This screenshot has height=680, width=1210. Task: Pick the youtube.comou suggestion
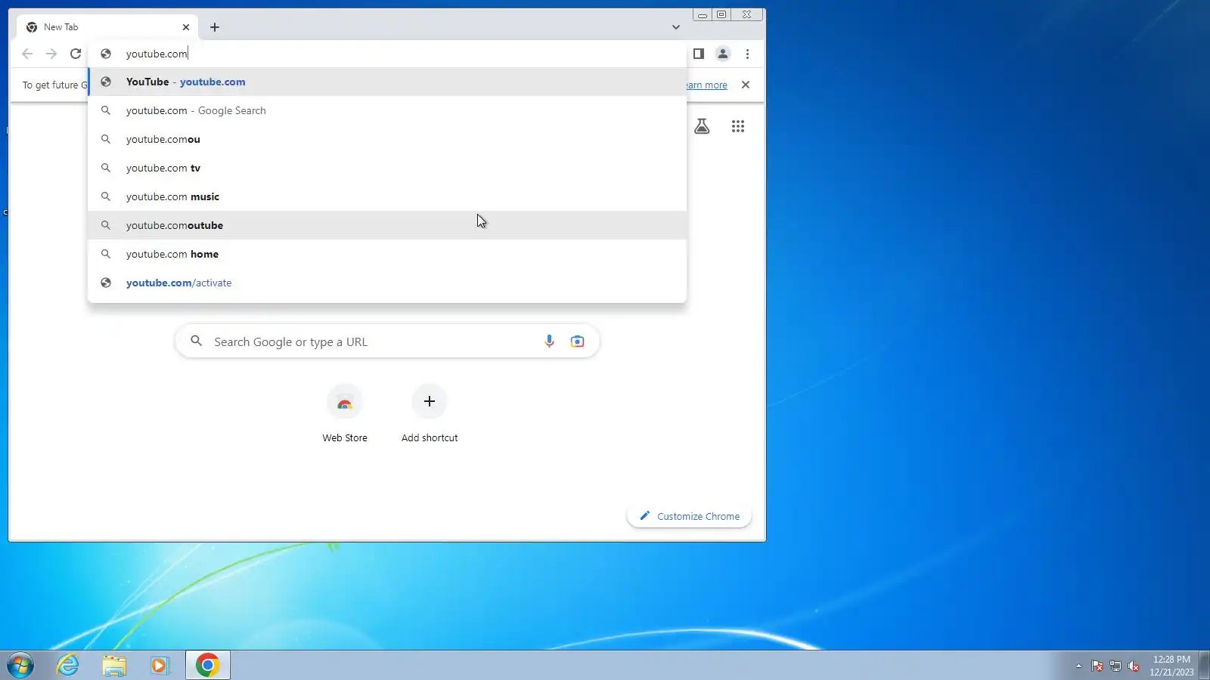pos(387,139)
